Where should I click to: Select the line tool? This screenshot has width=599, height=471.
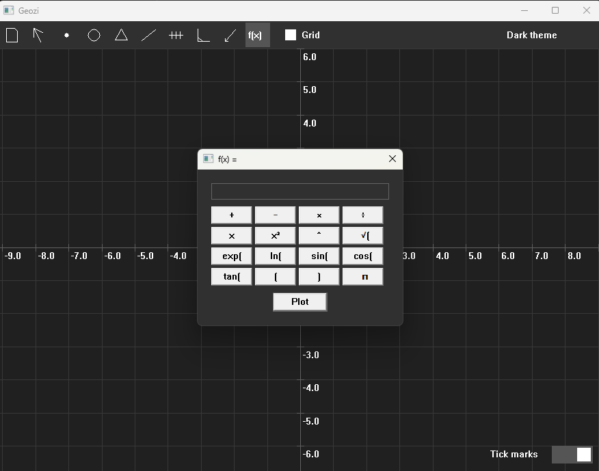(148, 35)
